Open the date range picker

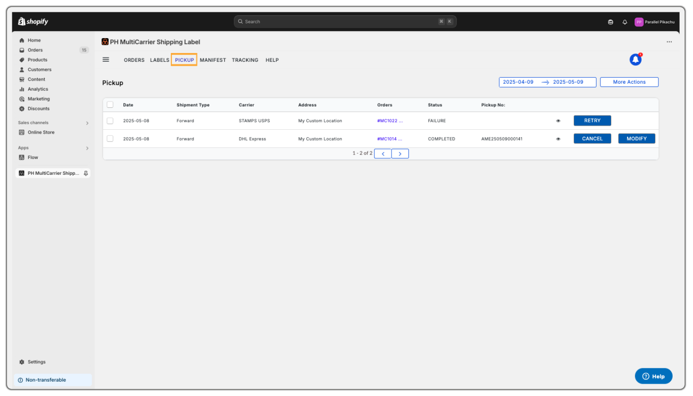point(547,82)
